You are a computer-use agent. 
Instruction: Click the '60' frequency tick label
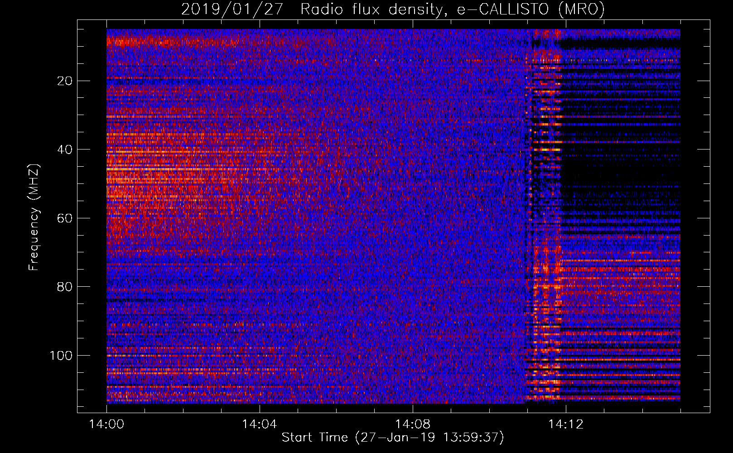pos(65,218)
